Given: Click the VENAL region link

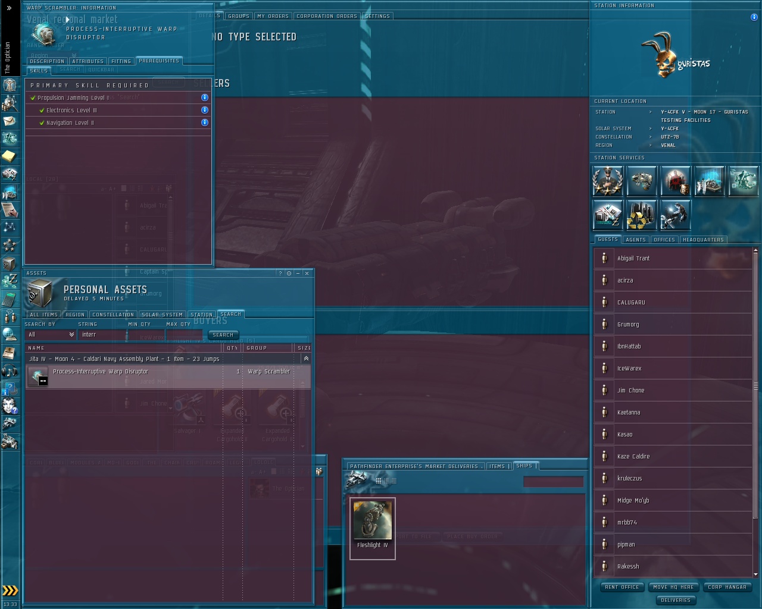Looking at the screenshot, I should click(668, 145).
